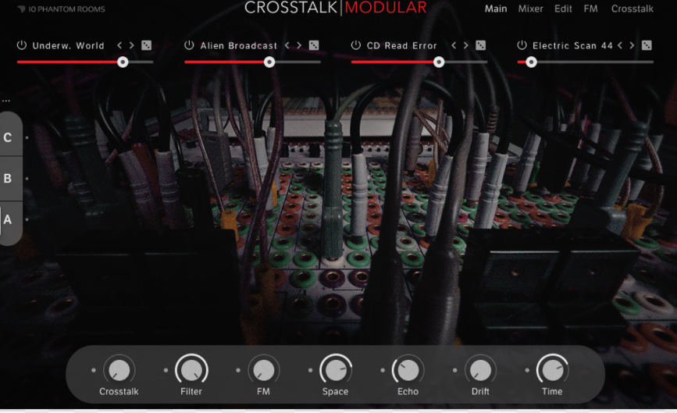Viewport: 677px width, 413px height.
Task: Click the IO Phantom Rooms logo
Action: point(61,9)
